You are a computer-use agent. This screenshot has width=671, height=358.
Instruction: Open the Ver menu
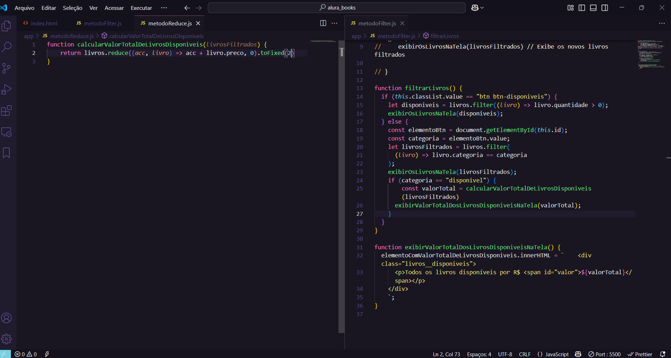93,8
